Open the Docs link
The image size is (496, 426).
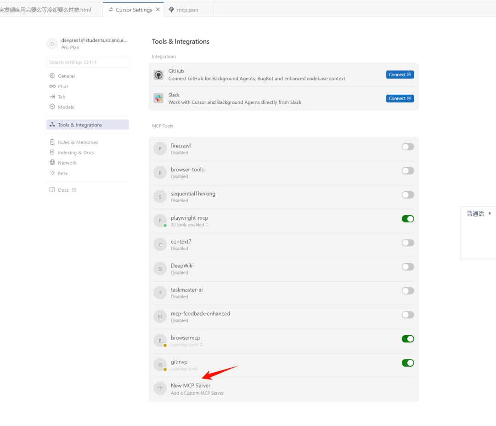63,190
